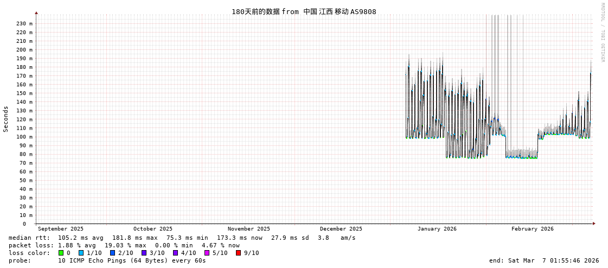608x268 pixels.
Task: Pick the 4/10 loss color swatch
Action: point(175,253)
